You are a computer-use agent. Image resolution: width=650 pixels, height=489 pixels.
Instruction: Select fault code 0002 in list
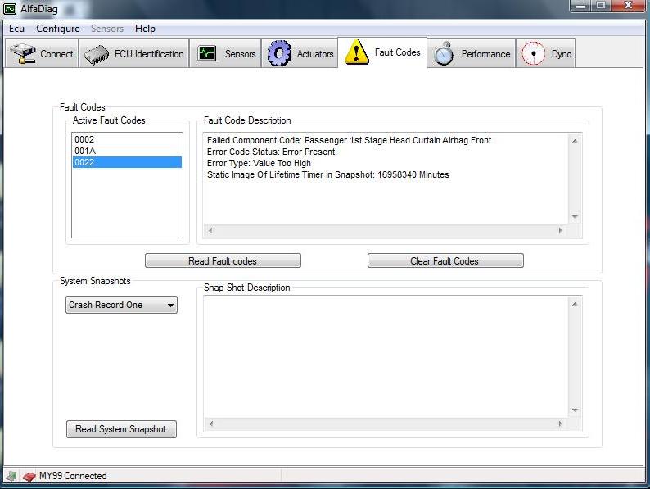84,140
